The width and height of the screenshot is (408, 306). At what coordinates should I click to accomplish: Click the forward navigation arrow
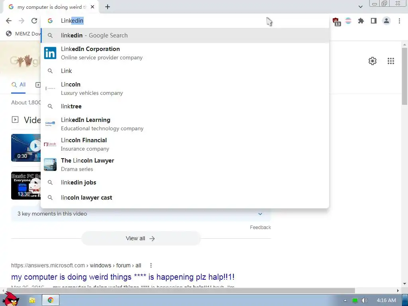(22, 21)
